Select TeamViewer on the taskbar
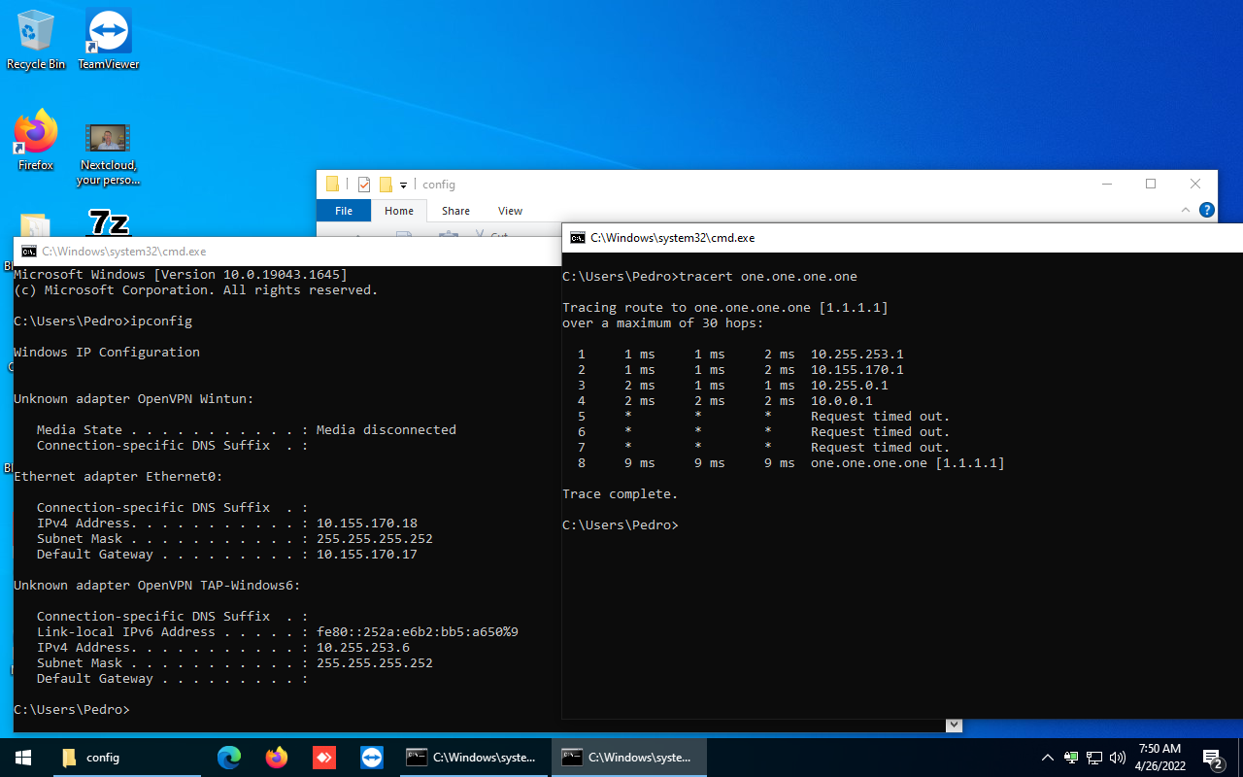1243x777 pixels. (x=371, y=757)
